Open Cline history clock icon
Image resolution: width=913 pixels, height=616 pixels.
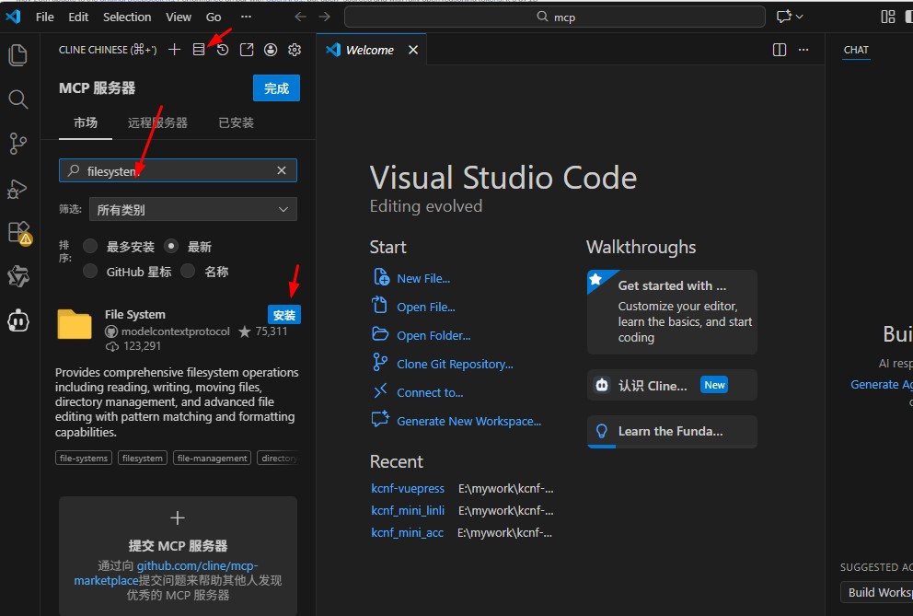tap(223, 50)
